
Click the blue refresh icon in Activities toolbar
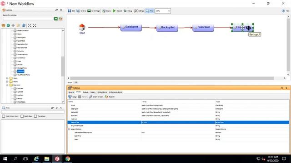pyautogui.click(x=24, y=25)
